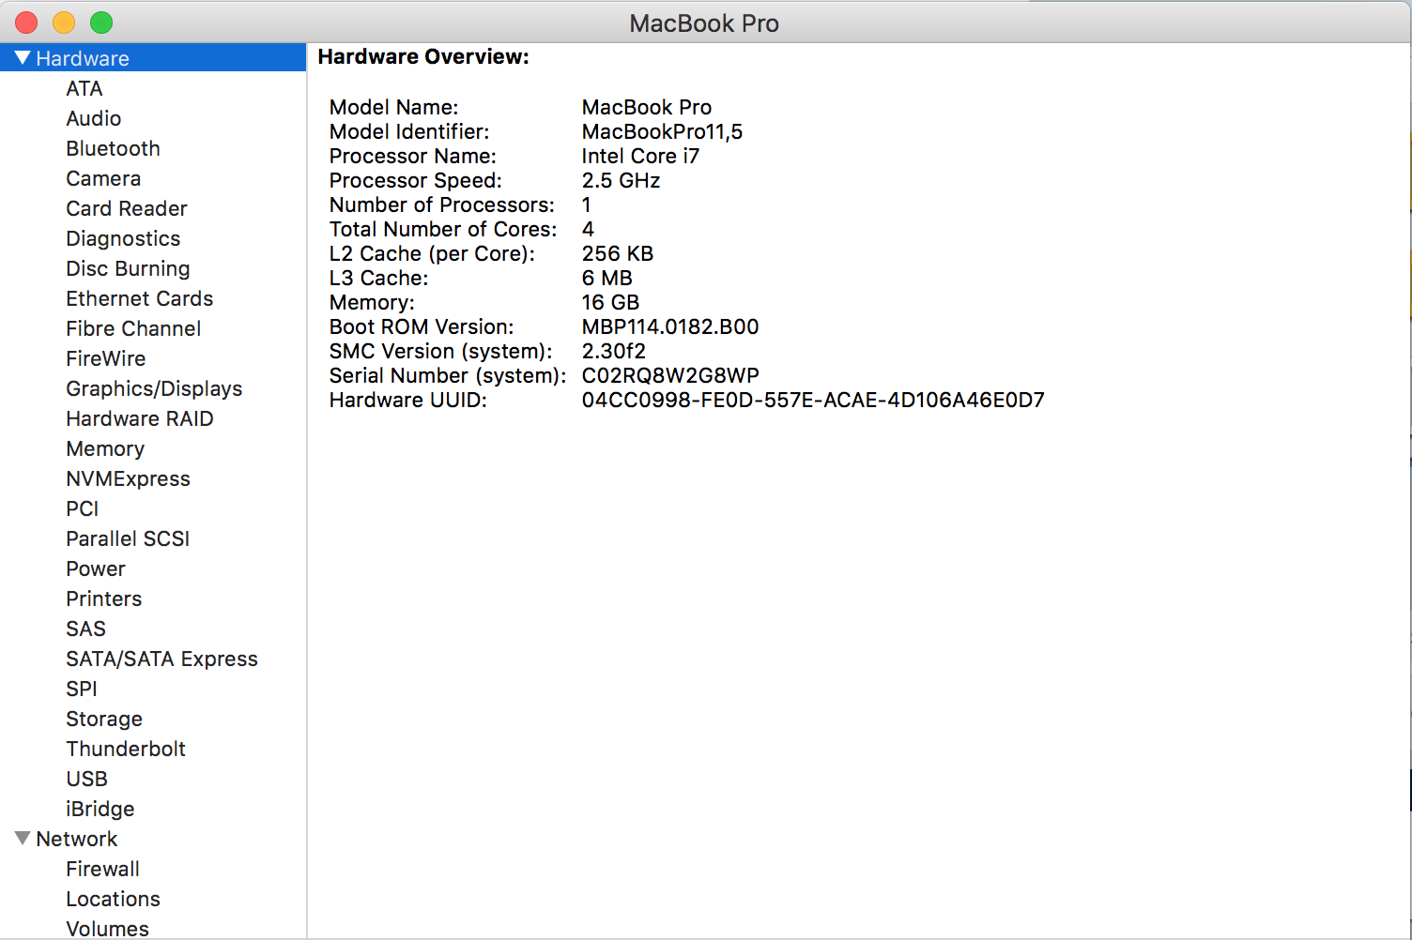
Task: Open Locations under Network
Action: [113, 899]
